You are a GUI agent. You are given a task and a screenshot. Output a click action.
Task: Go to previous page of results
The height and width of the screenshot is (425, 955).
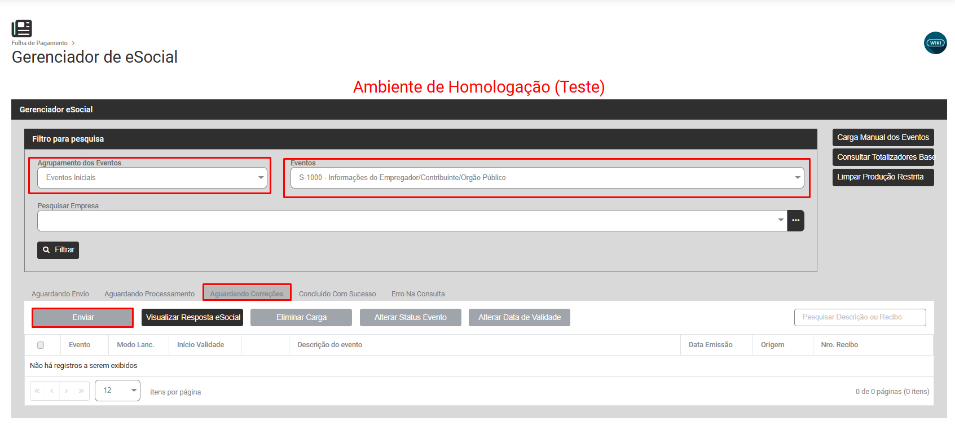(52, 391)
